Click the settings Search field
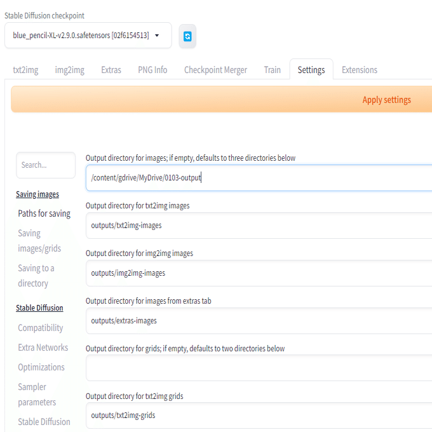This screenshot has width=432, height=432. pyautogui.click(x=46, y=165)
